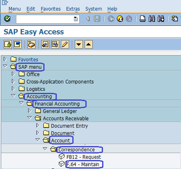Click the green Back arrow icon
Viewport: 181px width, 169px height.
tap(111, 19)
